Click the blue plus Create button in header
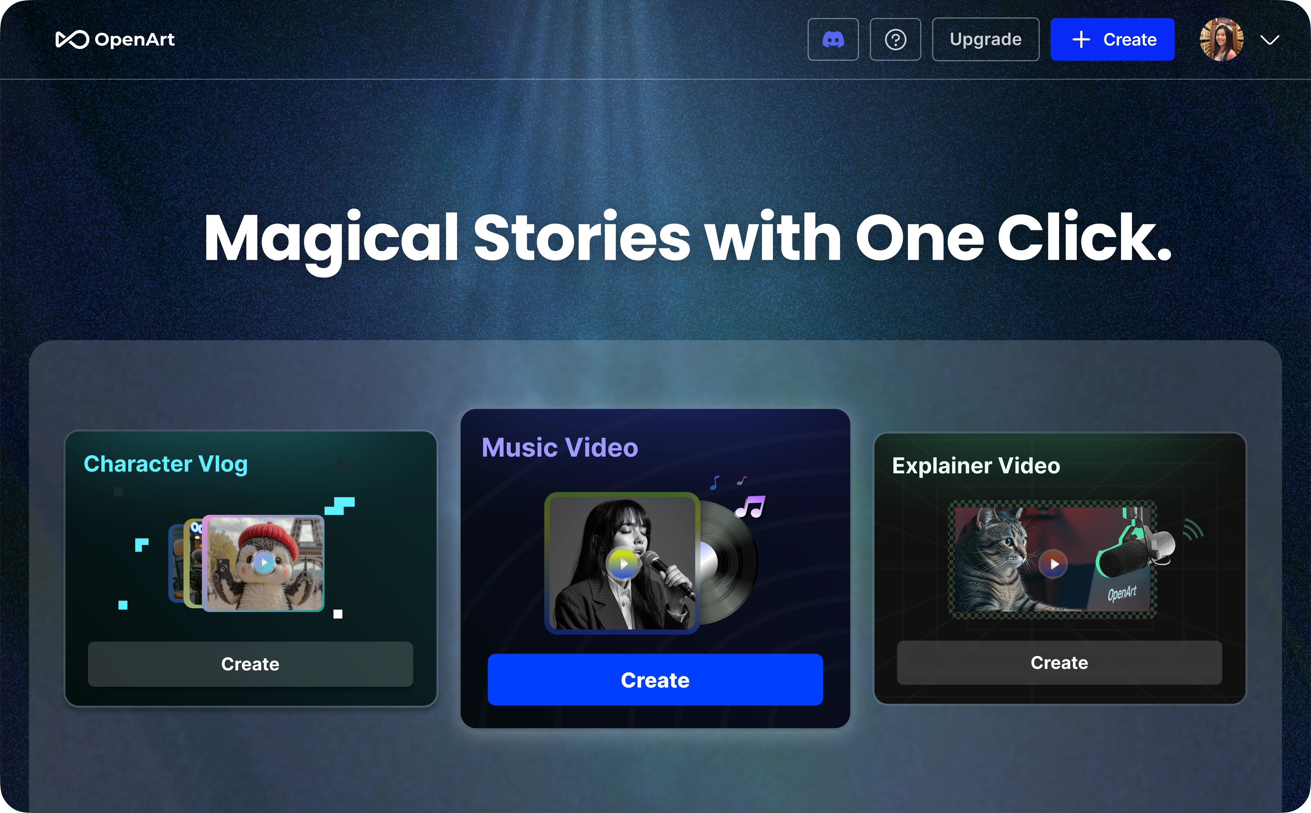The image size is (1311, 813). pos(1112,39)
